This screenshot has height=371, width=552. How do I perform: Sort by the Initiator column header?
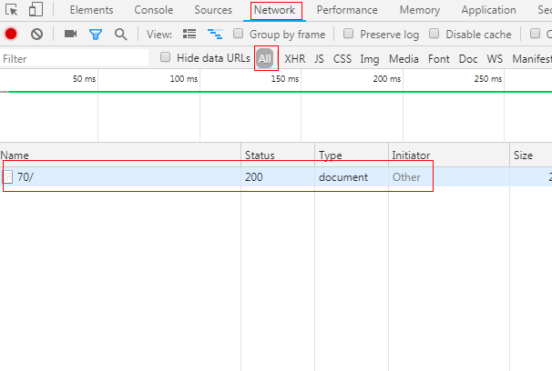click(x=449, y=155)
